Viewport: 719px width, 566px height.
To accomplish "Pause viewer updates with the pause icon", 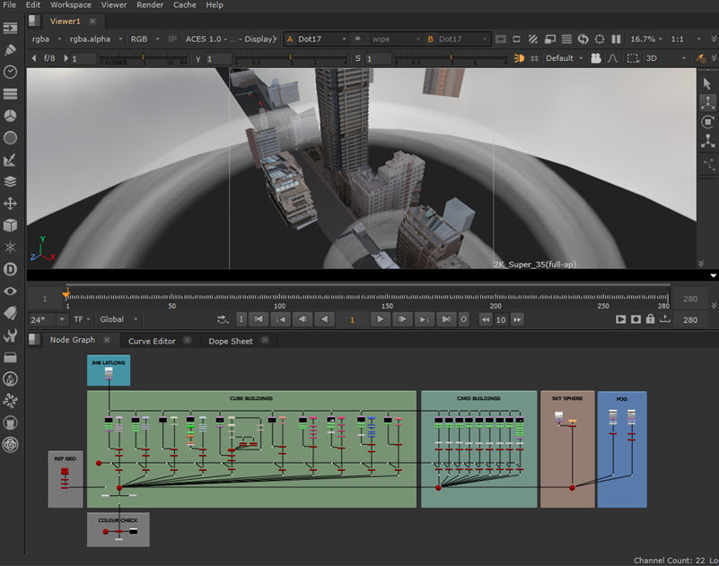I will pyautogui.click(x=616, y=39).
